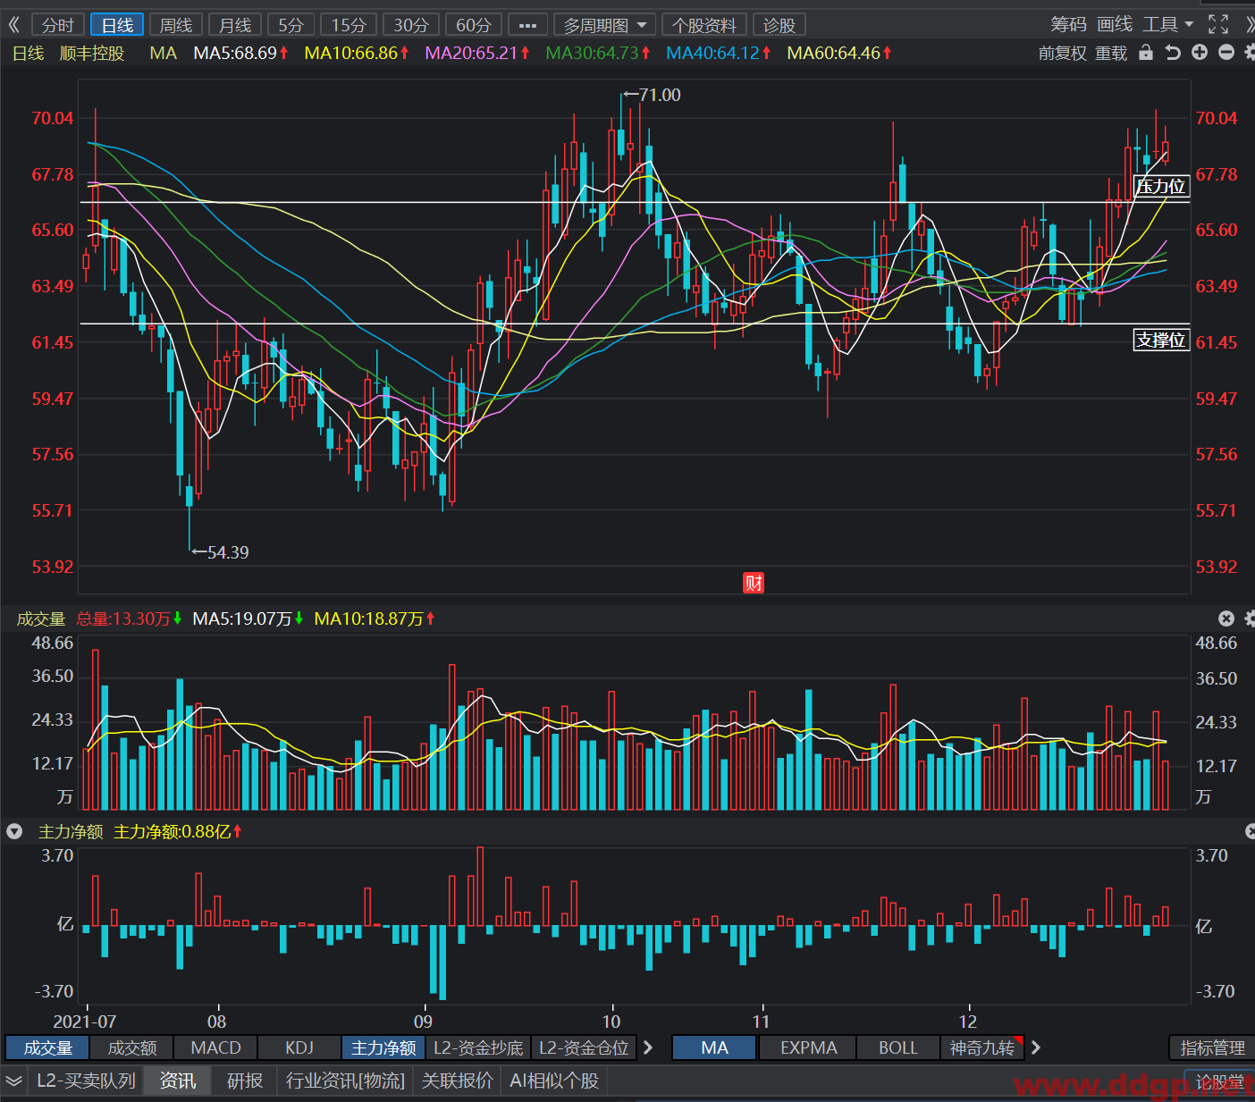Toggle 前复权 price adjustment mode
The width and height of the screenshot is (1255, 1102).
tap(1062, 54)
